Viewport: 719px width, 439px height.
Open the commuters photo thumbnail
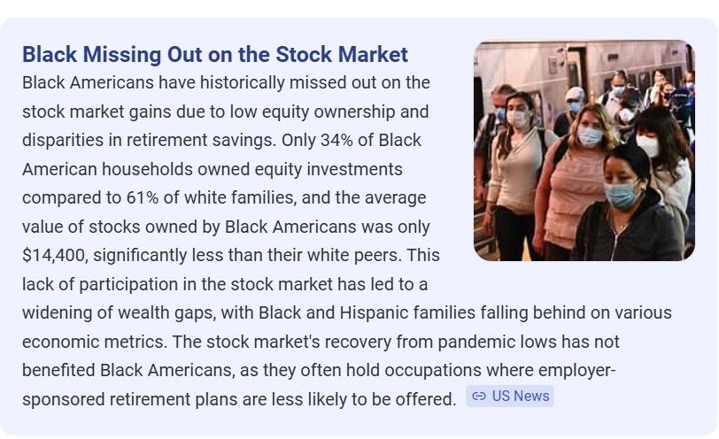coord(584,150)
